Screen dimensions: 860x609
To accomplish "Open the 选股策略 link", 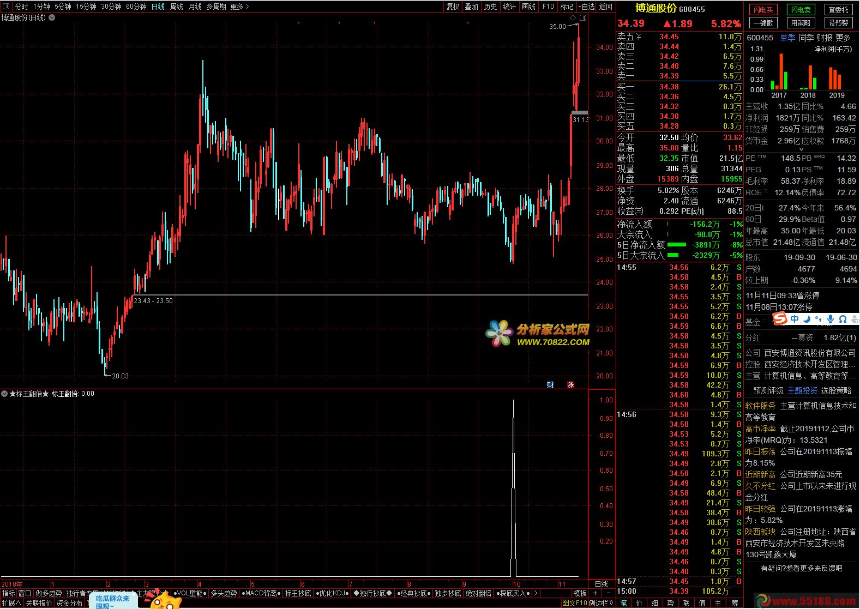I will pos(836,391).
